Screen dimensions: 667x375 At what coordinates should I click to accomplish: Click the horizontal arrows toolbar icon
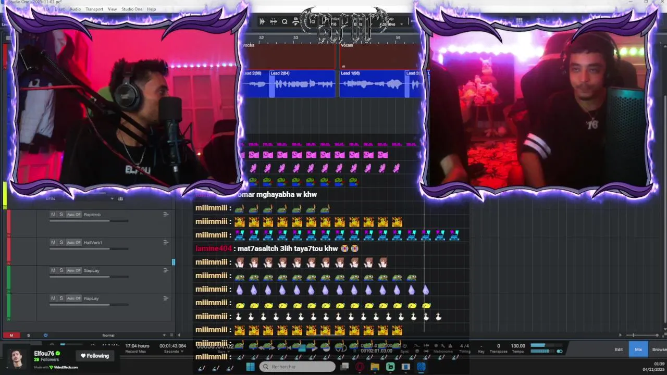click(273, 21)
